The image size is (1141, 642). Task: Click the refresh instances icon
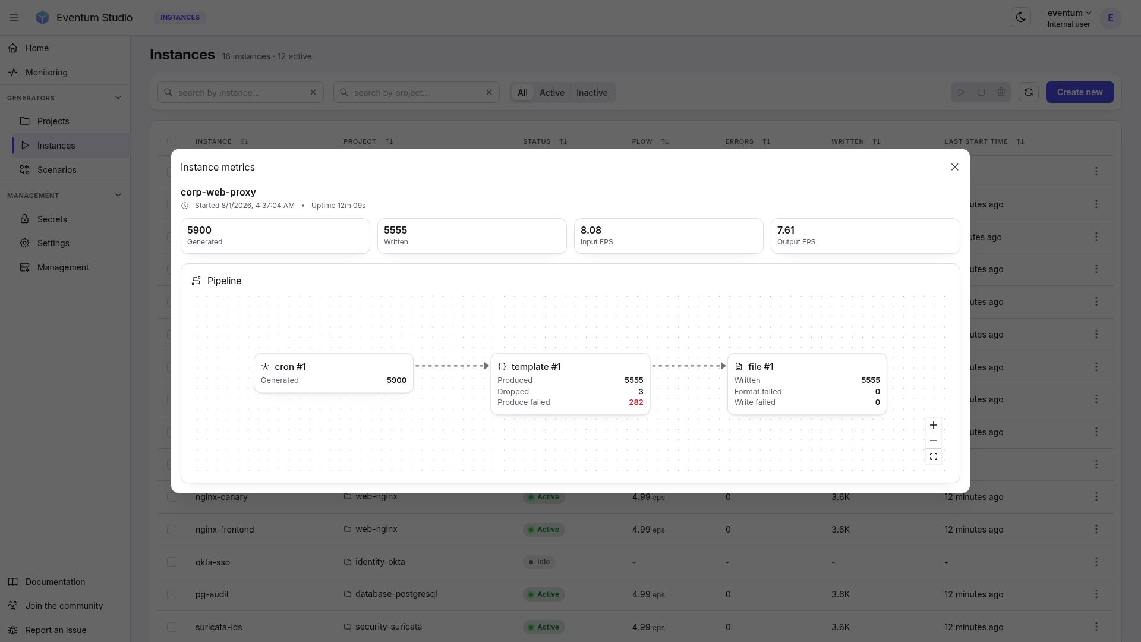(1029, 92)
